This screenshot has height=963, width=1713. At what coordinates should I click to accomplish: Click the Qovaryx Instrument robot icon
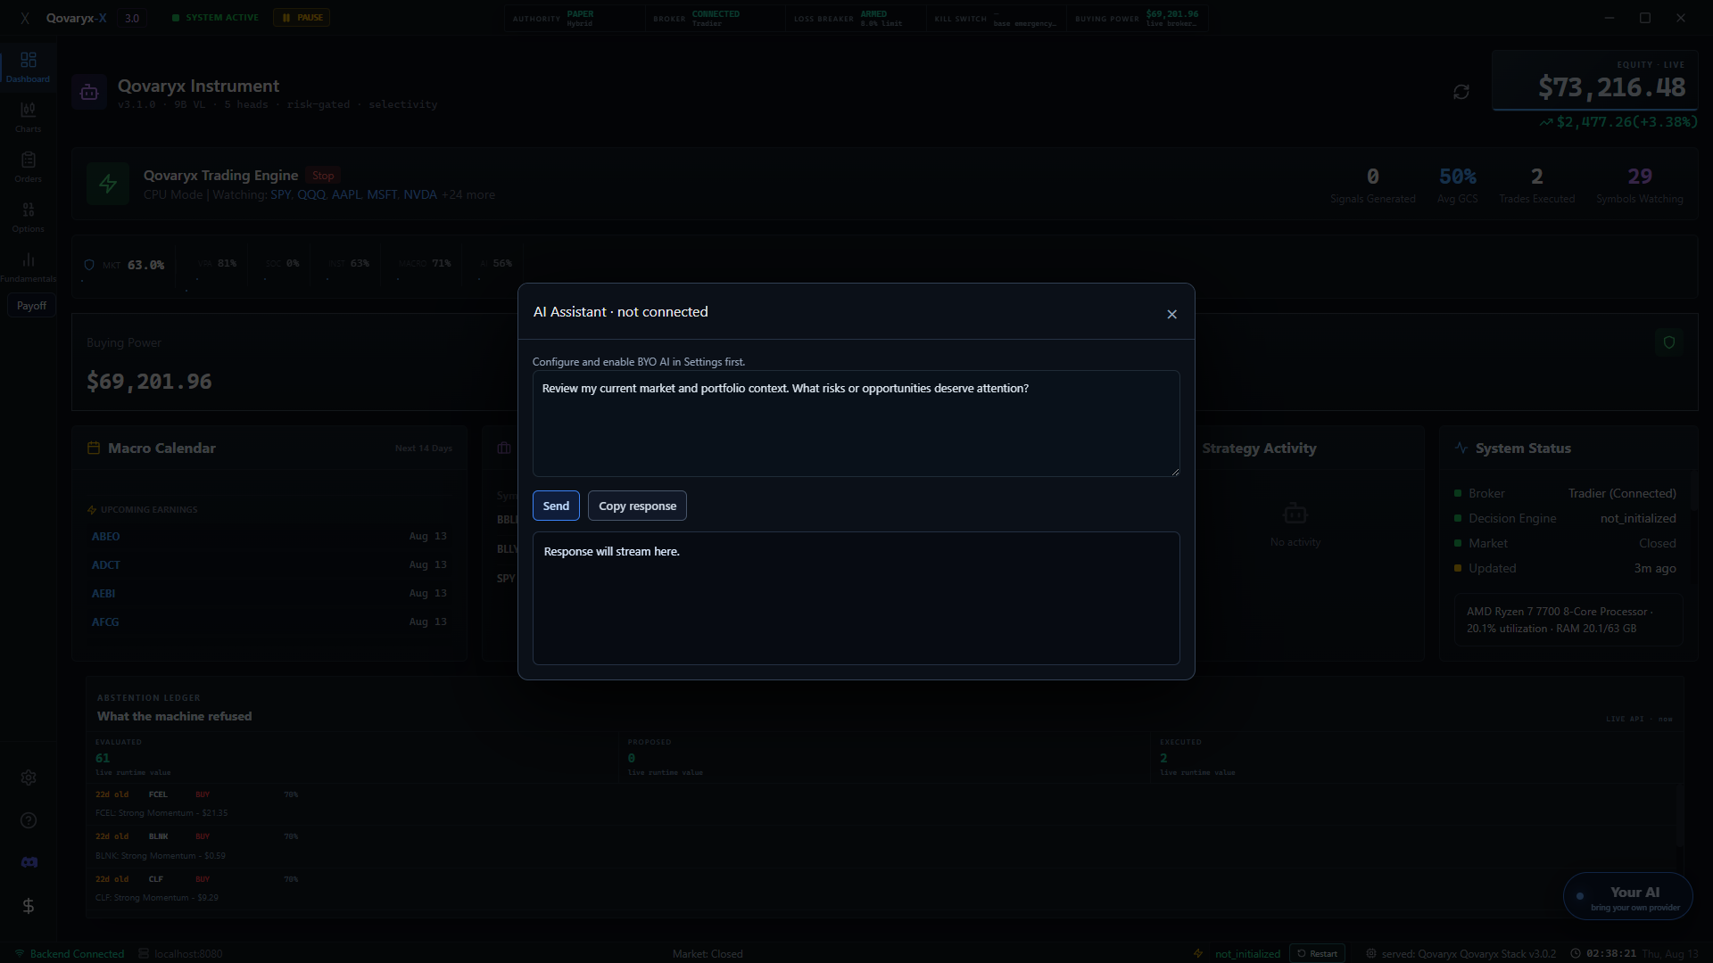pyautogui.click(x=89, y=92)
